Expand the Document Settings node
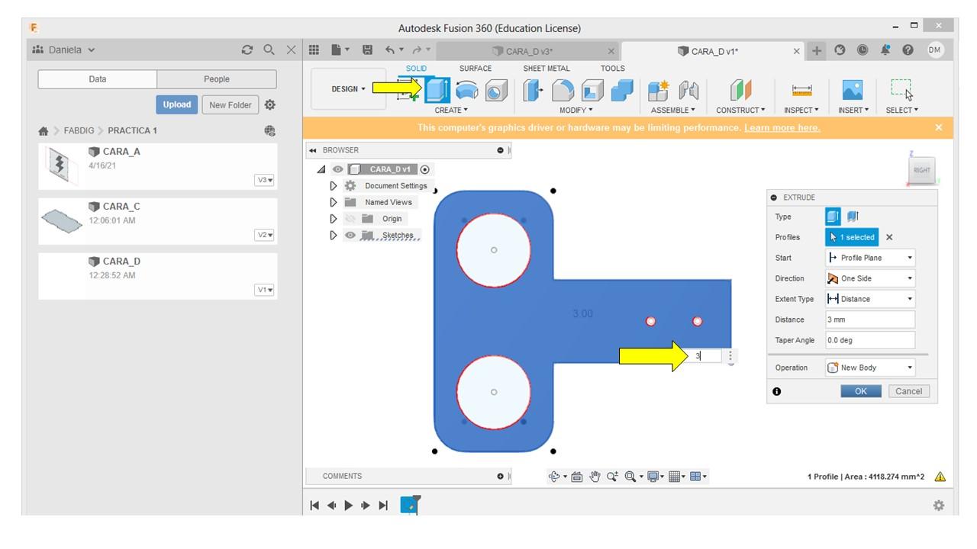 point(334,186)
